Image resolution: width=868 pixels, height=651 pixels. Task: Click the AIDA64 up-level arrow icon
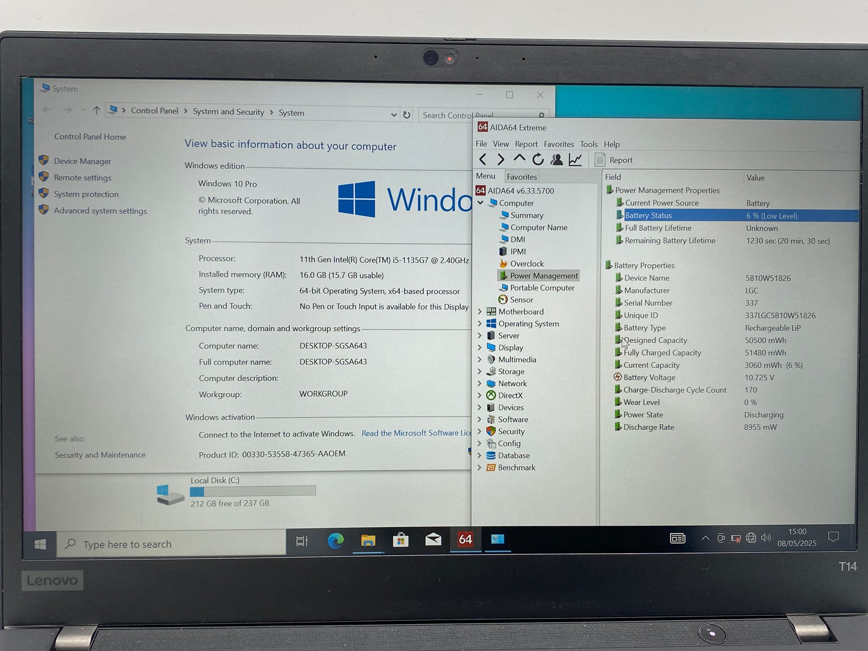pyautogui.click(x=519, y=159)
